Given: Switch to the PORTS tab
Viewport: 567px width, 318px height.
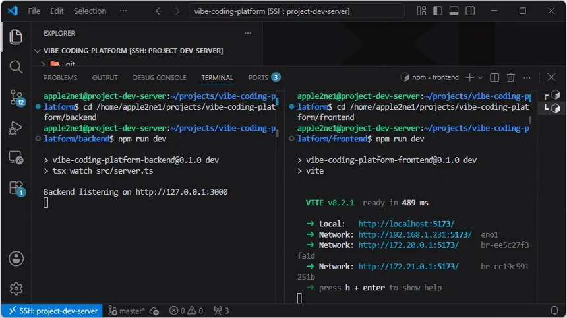Looking at the screenshot, I should (x=264, y=77).
